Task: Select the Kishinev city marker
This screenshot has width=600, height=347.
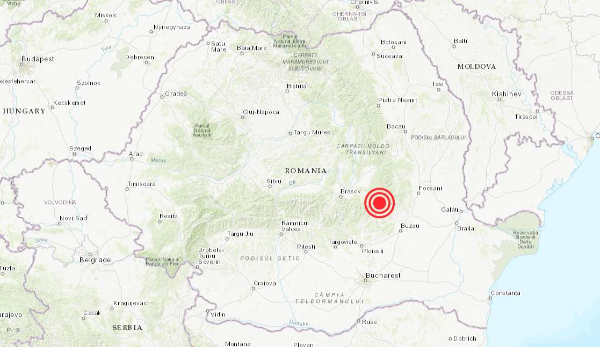Action: click(499, 99)
